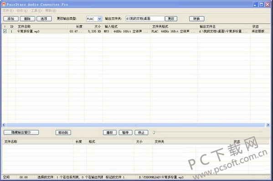Stop playback with the 停止 button
This screenshot has height=181, width=273.
point(141,132)
